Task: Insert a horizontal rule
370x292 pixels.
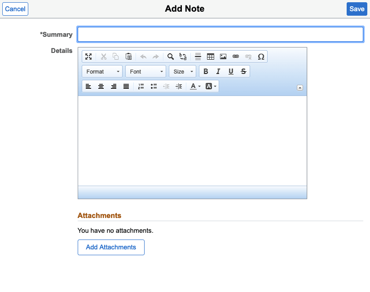Action: pos(198,57)
